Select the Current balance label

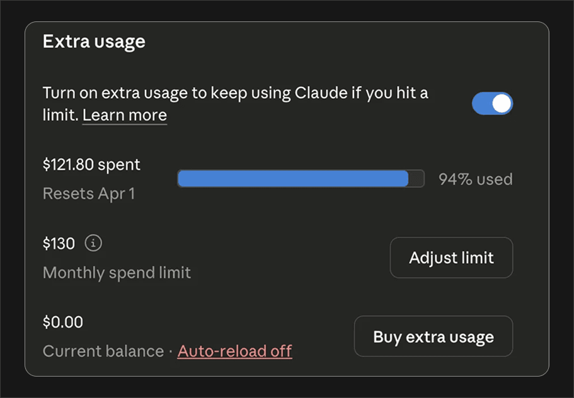click(x=102, y=351)
